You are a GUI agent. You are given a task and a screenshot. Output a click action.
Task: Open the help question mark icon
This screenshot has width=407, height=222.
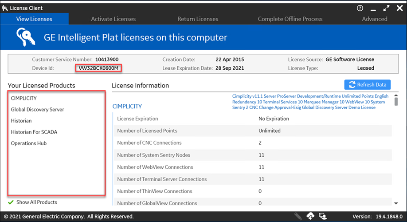(360, 8)
